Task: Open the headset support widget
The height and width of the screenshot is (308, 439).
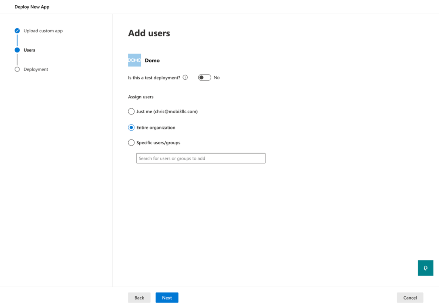Action: click(426, 268)
